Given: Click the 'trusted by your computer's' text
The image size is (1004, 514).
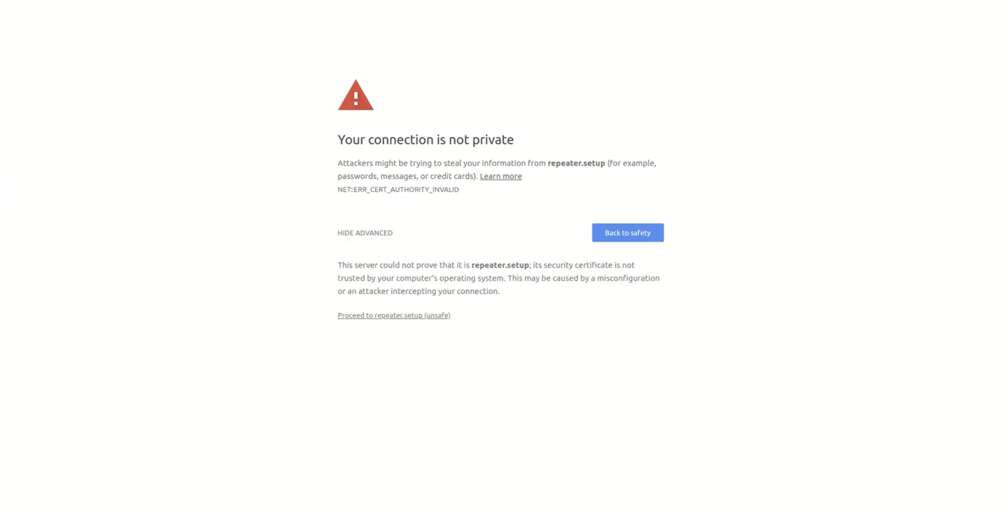Looking at the screenshot, I should (x=387, y=278).
